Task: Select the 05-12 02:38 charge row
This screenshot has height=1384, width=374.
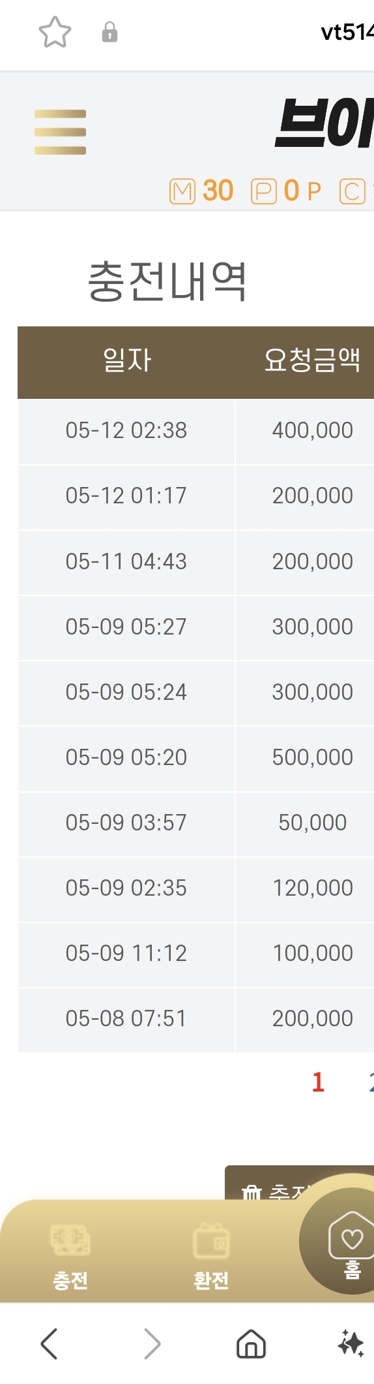Action: 195,431
